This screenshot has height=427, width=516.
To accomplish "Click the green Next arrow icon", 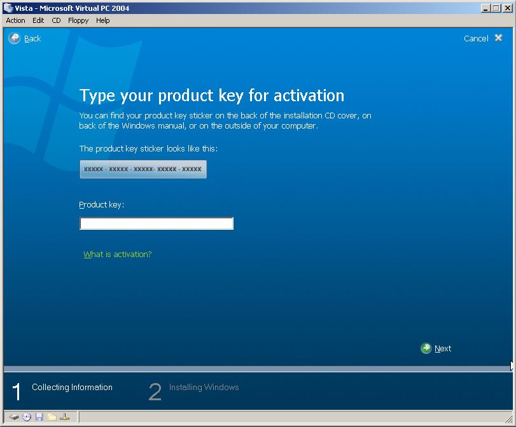I will (426, 348).
